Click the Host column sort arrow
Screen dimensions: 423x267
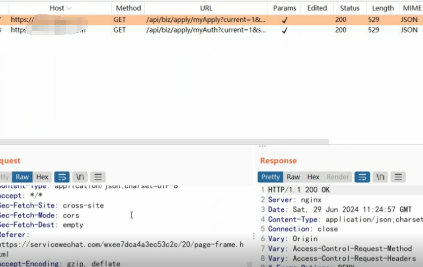click(69, 8)
